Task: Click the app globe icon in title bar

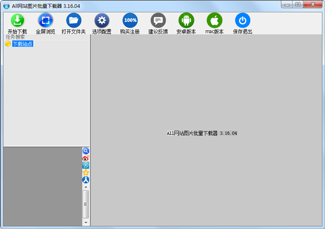Action: (6, 6)
